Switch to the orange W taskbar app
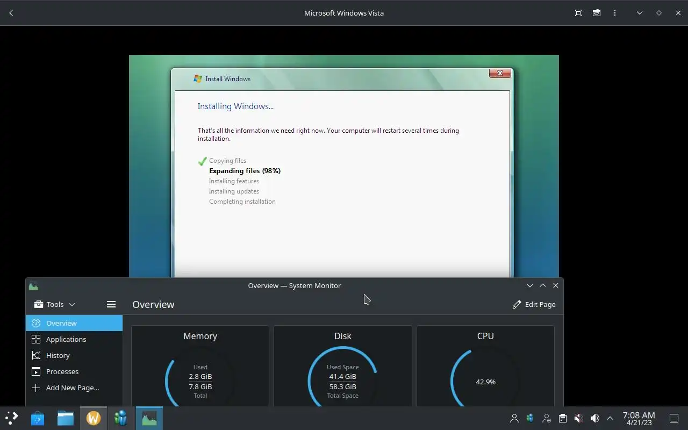This screenshot has height=430, width=688. tap(94, 418)
